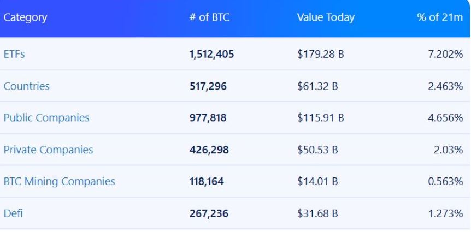The image size is (471, 232).
Task: Click the BTC Mining value $14.01 B
Action: pos(317,181)
